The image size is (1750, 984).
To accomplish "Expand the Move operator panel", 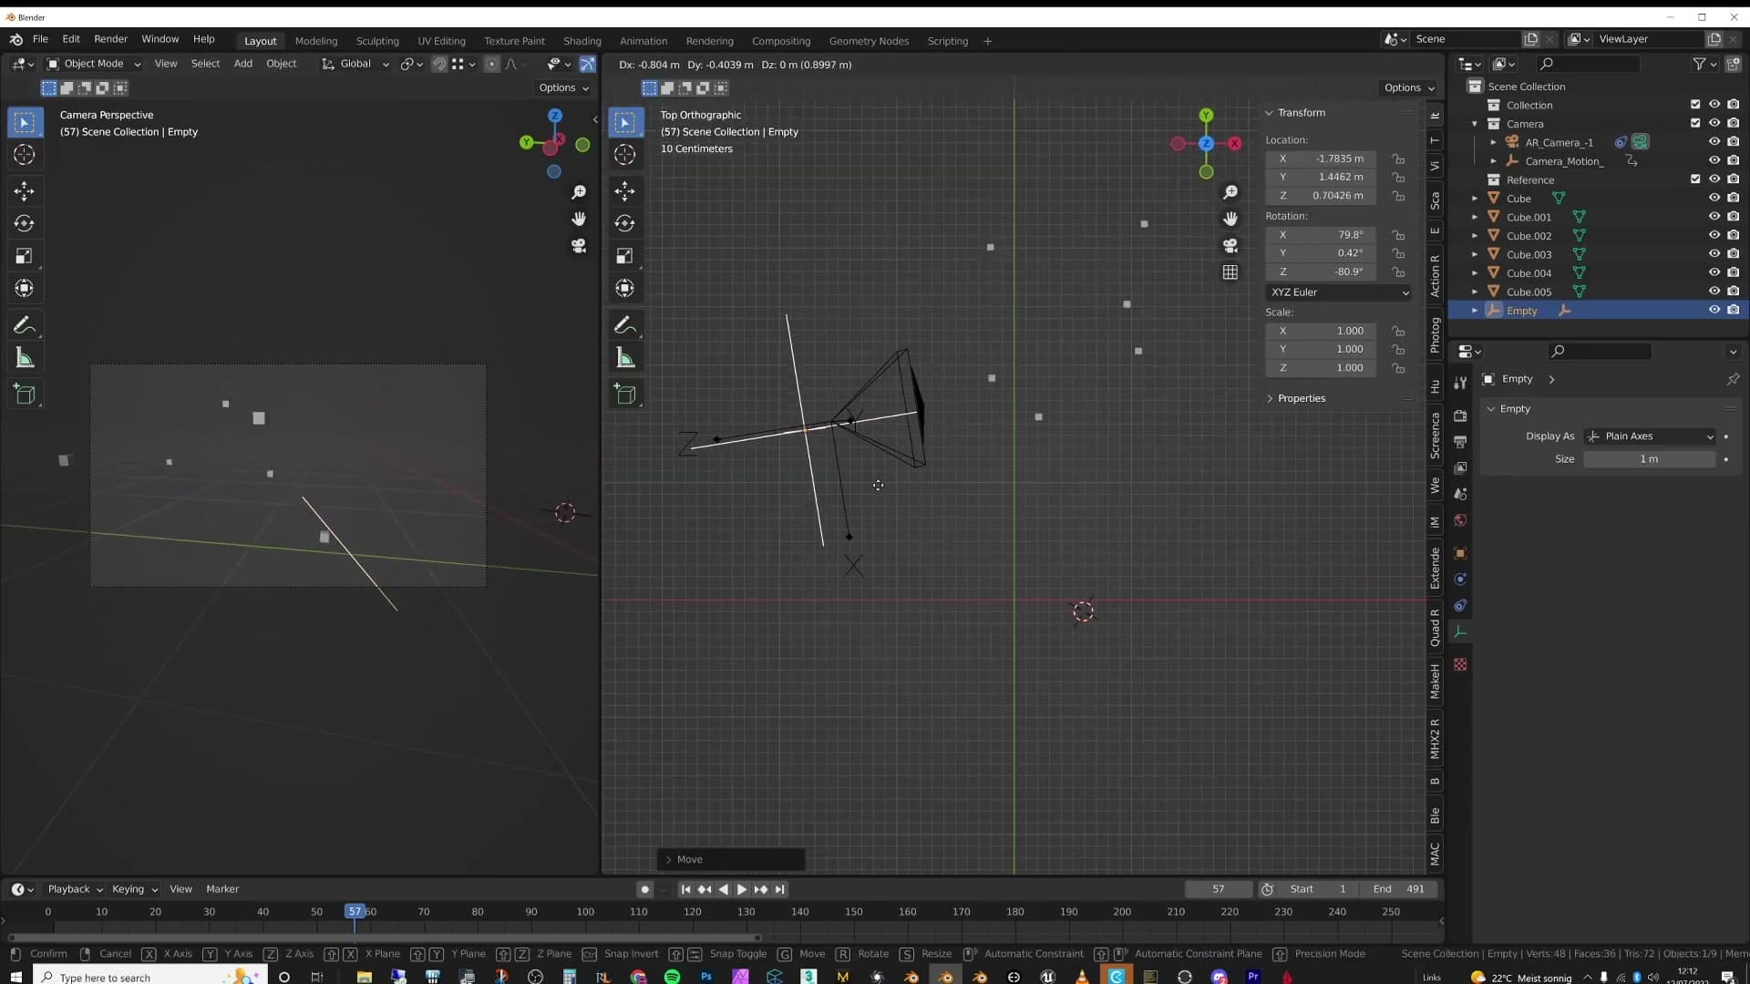I will (730, 859).
